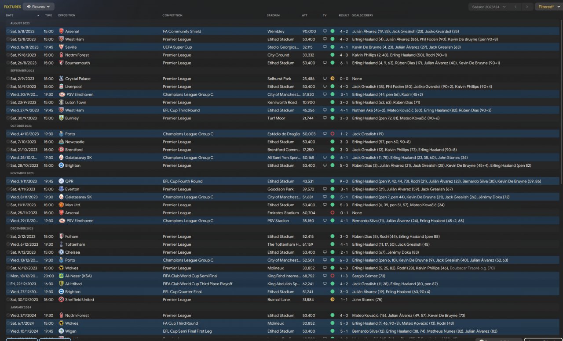
Task: Tick the selection circle on the Liverpool row
Action: (x=7, y=87)
